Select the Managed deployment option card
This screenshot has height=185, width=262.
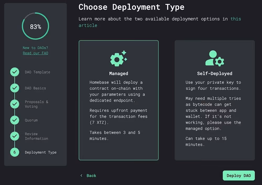click(x=119, y=100)
